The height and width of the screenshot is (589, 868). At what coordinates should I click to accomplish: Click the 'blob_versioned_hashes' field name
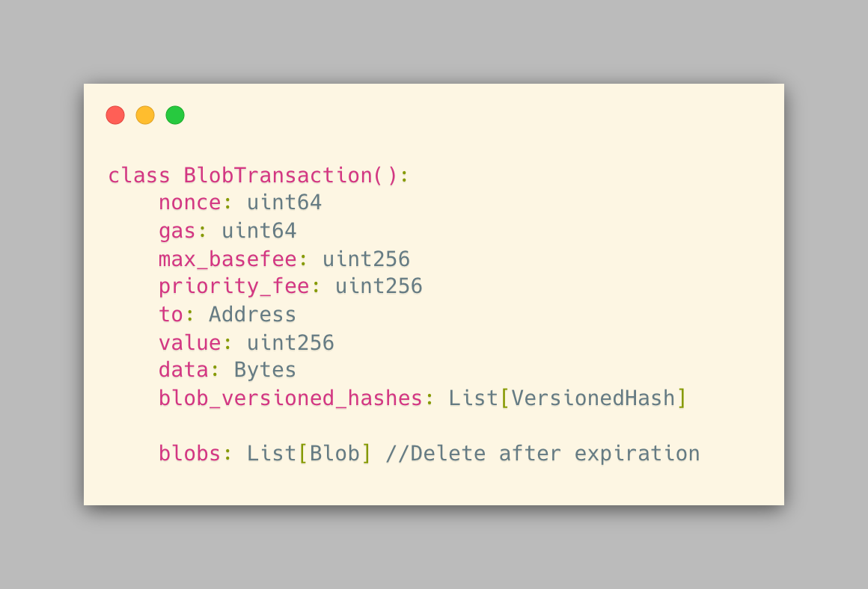[x=290, y=398]
